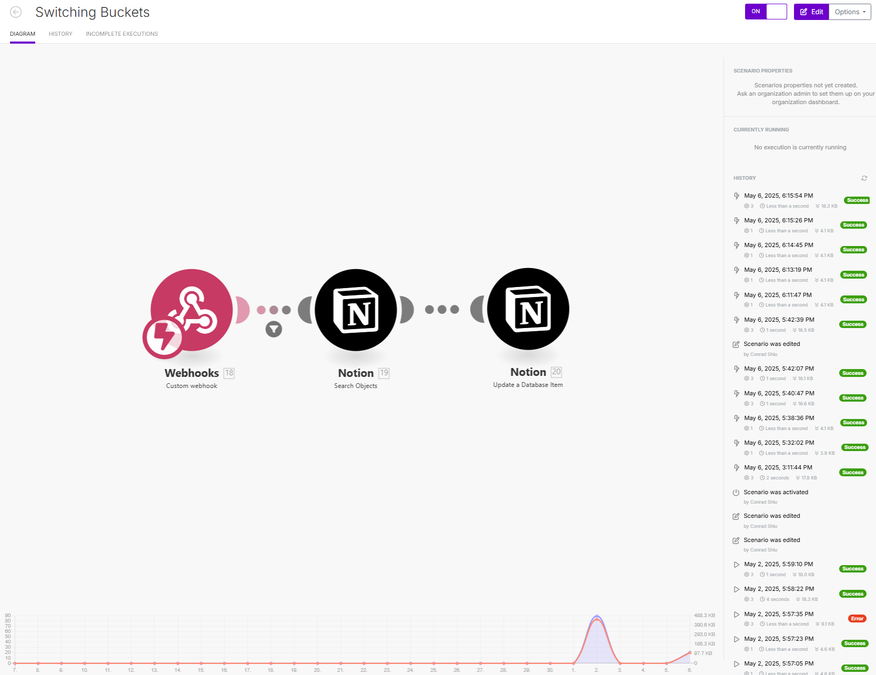Click the play icon for the May 2, 5:57:35 PM run
This screenshot has width=876, height=675.
click(737, 615)
